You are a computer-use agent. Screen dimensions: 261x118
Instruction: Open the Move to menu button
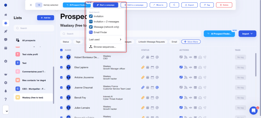[x=158, y=5]
